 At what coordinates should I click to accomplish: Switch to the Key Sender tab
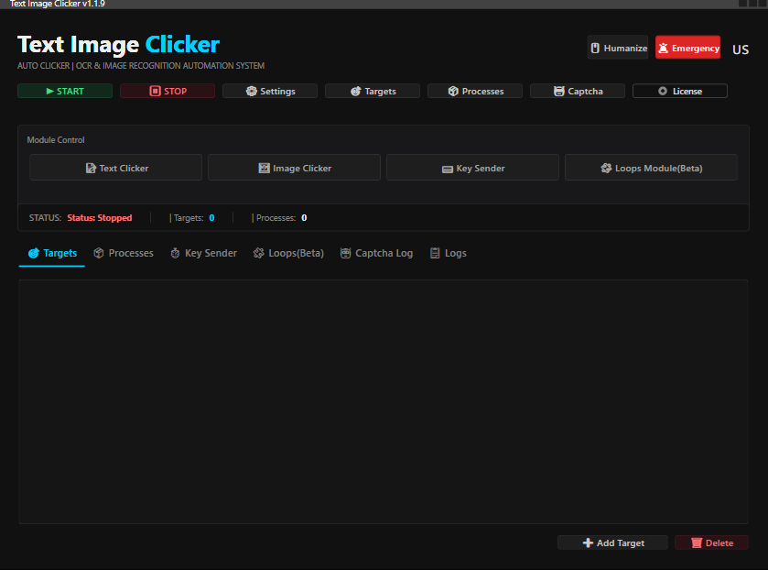(x=203, y=253)
